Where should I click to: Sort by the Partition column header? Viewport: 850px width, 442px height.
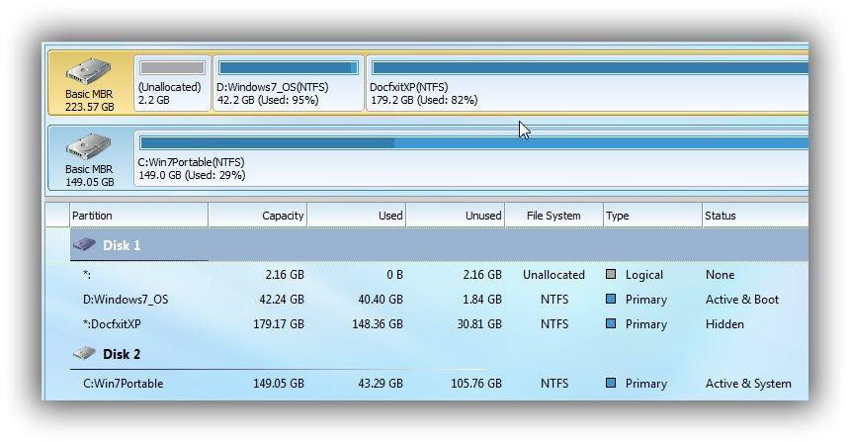(138, 216)
